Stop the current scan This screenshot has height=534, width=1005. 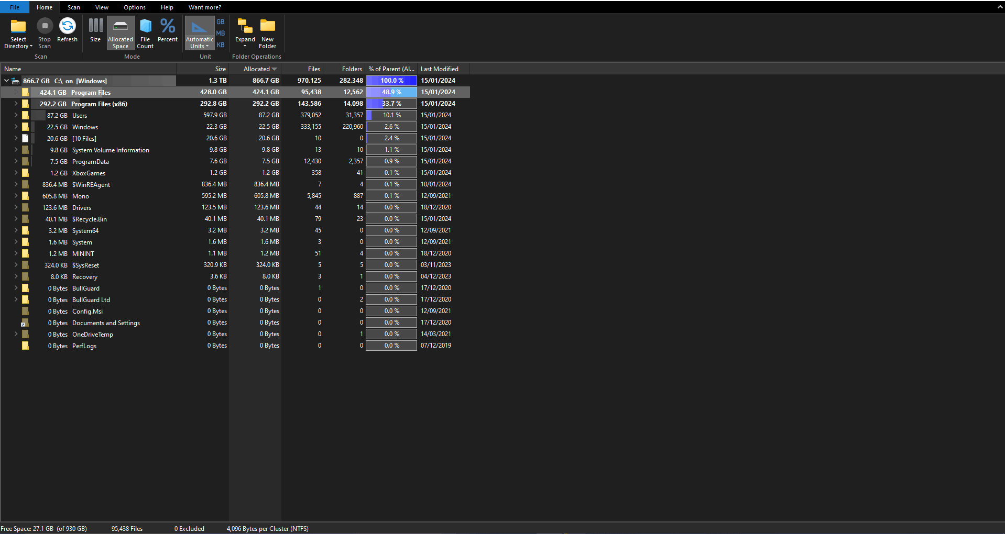[45, 34]
